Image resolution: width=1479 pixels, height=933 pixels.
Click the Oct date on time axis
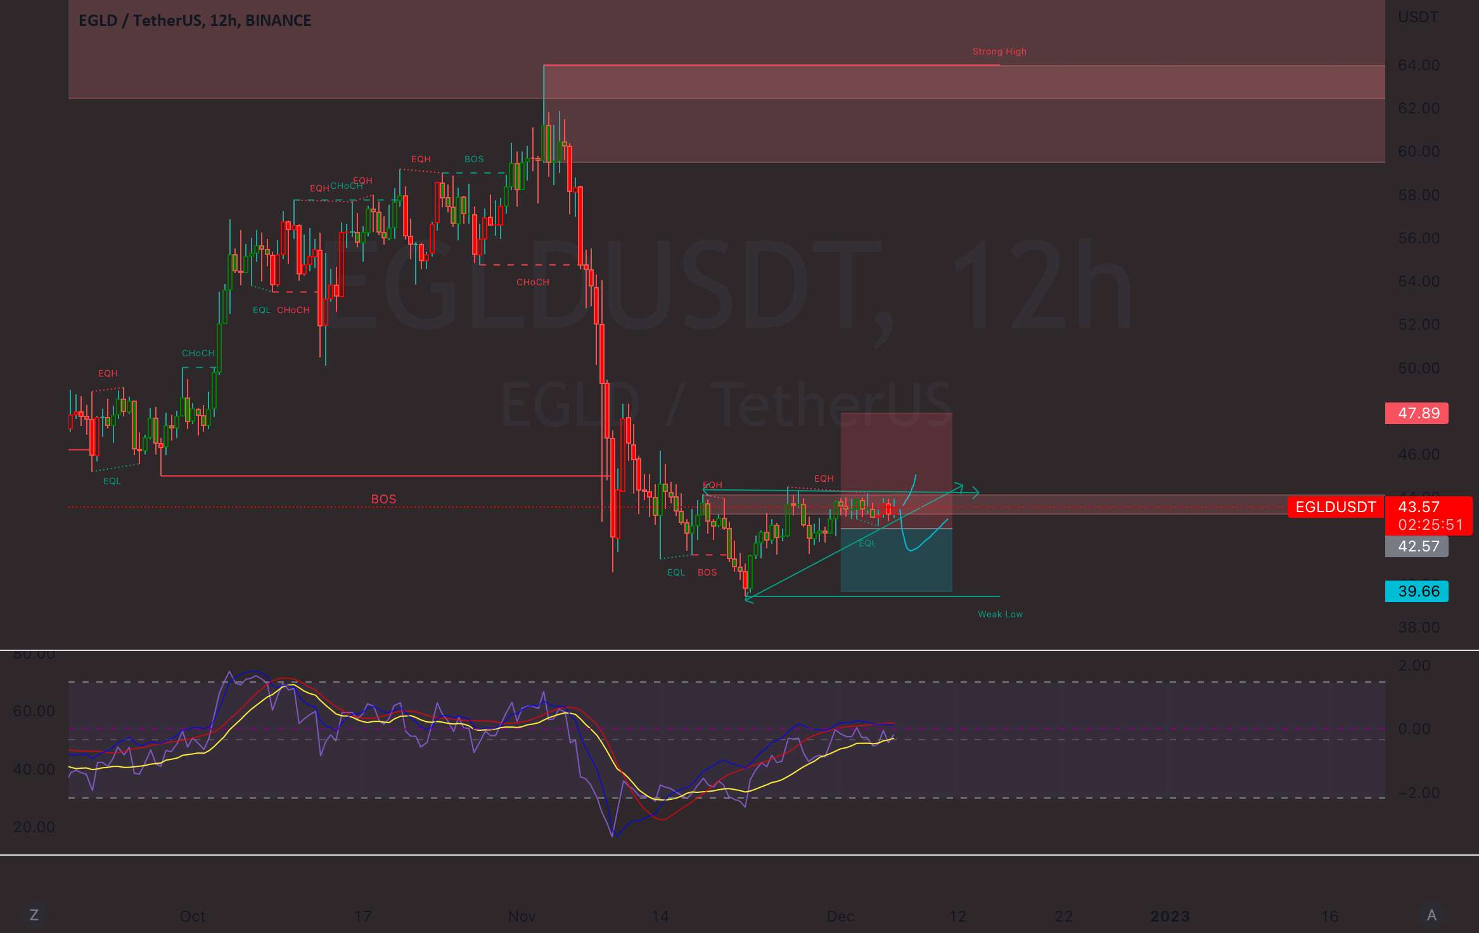[x=193, y=917]
